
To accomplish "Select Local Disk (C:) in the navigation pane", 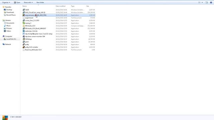I will pyautogui.click(x=11, y=39).
